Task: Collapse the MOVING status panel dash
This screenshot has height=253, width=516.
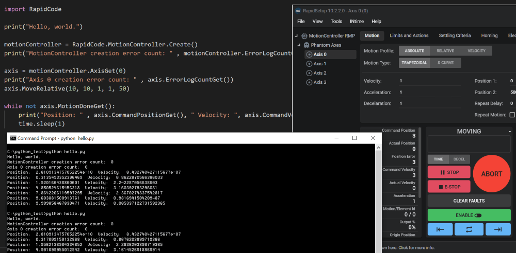Action: [509, 131]
